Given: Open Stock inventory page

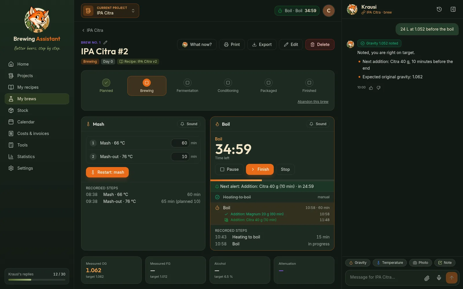Looking at the screenshot, I should 37,110.
